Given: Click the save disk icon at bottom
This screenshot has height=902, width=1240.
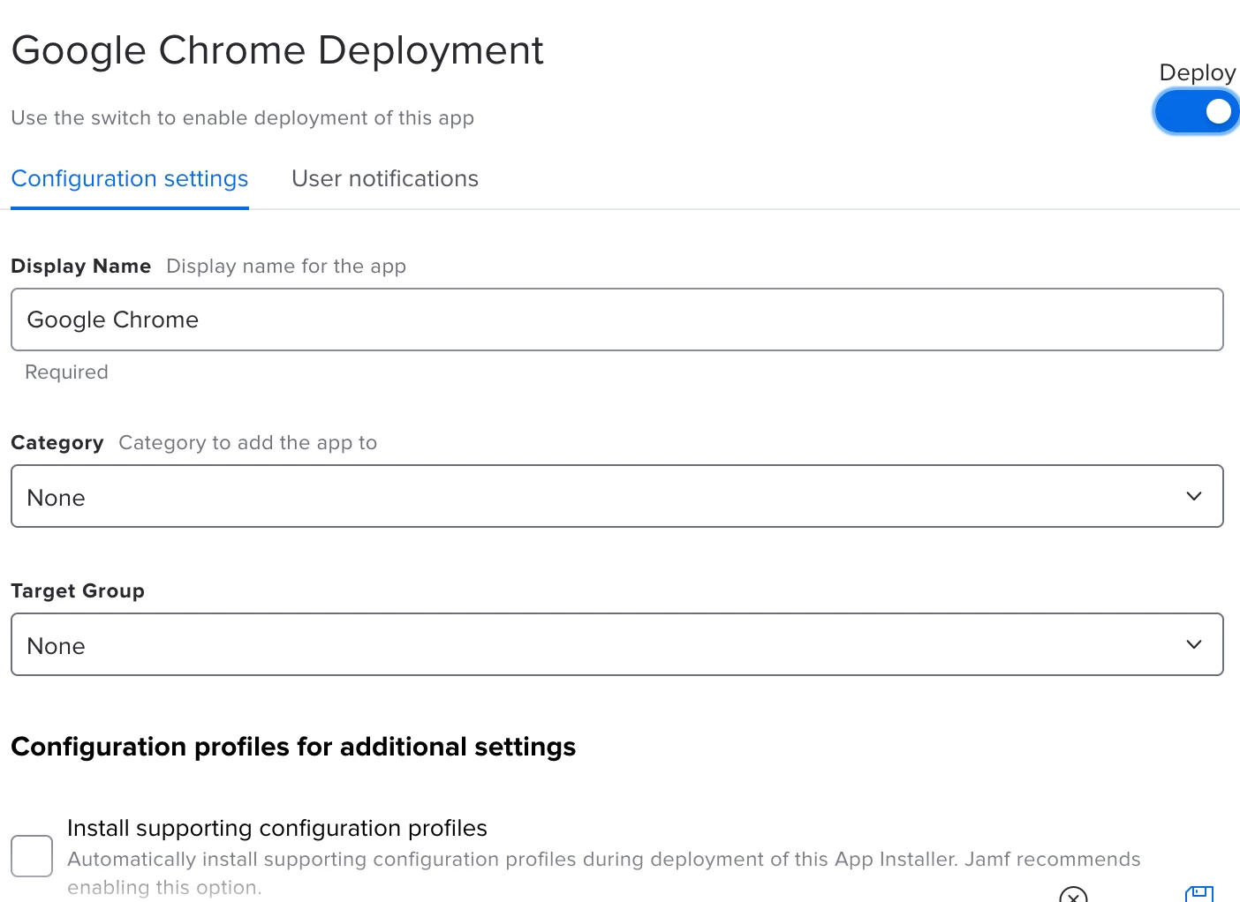Looking at the screenshot, I should click(x=1199, y=894).
